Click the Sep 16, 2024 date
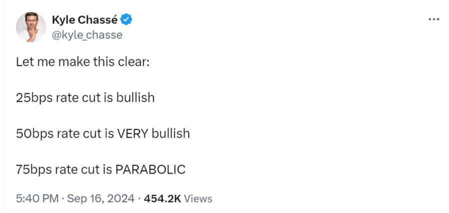The width and height of the screenshot is (449, 213). click(x=101, y=199)
